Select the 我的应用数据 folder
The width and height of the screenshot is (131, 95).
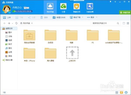29,37
